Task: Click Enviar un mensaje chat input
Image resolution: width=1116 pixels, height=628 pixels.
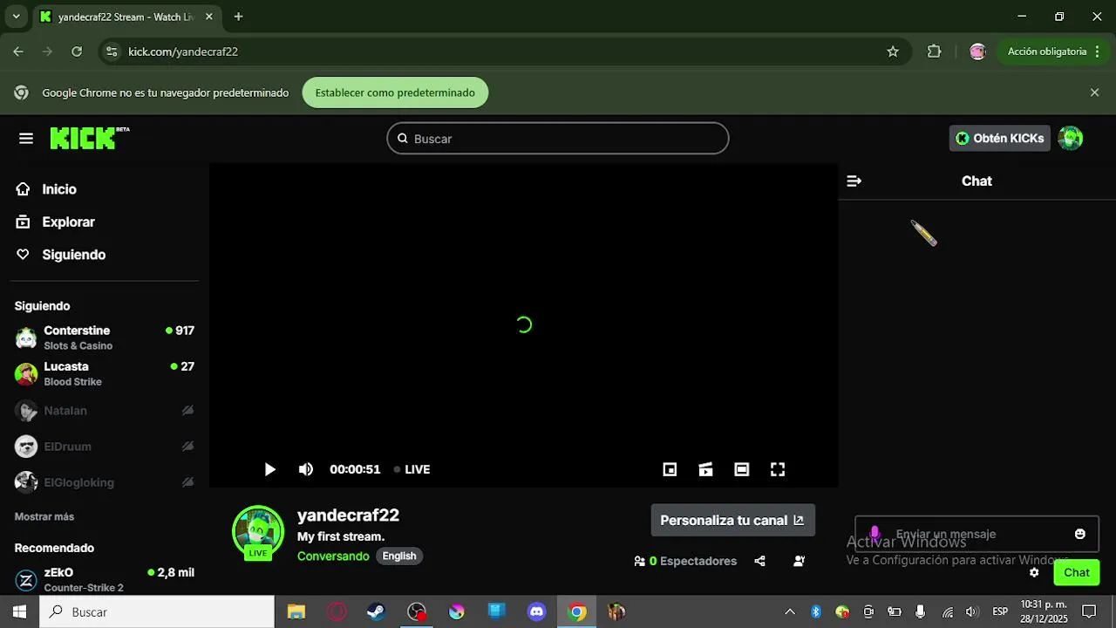Action: click(976, 534)
